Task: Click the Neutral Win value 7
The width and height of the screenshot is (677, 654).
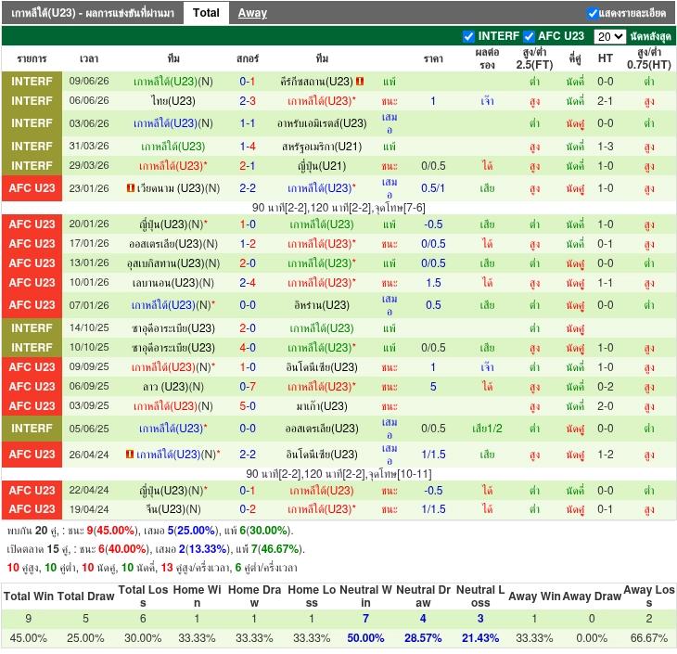Action: pos(365,619)
